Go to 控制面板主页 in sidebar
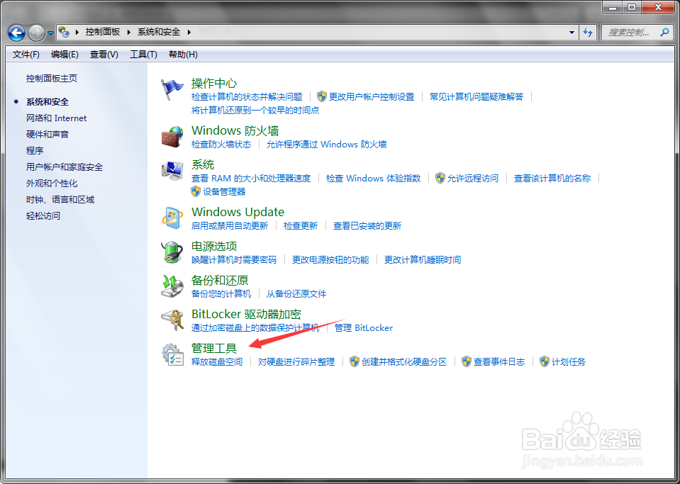This screenshot has height=484, width=680. pyautogui.click(x=52, y=79)
